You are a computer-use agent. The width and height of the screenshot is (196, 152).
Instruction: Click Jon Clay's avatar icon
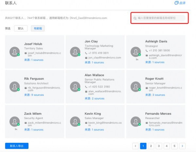(x=75, y=52)
